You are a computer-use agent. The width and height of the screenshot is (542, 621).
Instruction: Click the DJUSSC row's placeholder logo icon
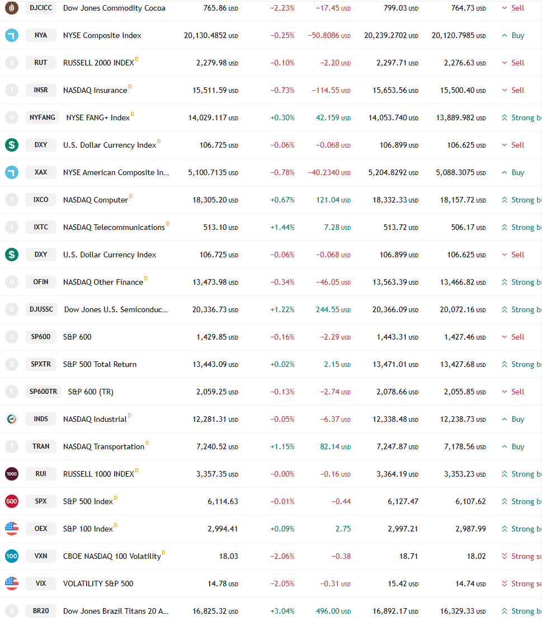point(12,309)
